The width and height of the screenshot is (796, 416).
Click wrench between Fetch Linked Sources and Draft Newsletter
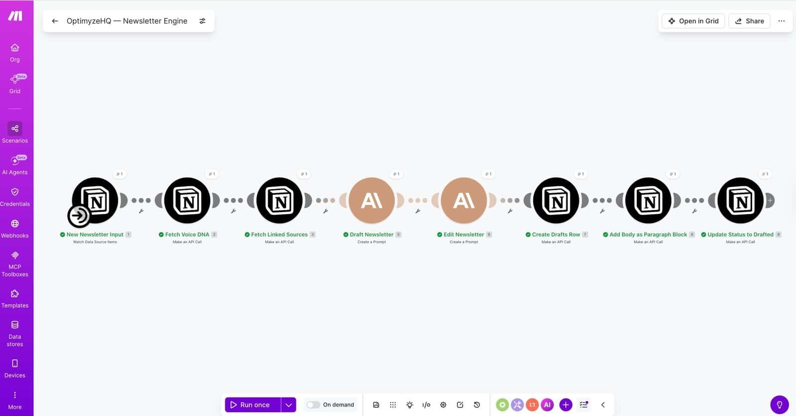pos(325,211)
